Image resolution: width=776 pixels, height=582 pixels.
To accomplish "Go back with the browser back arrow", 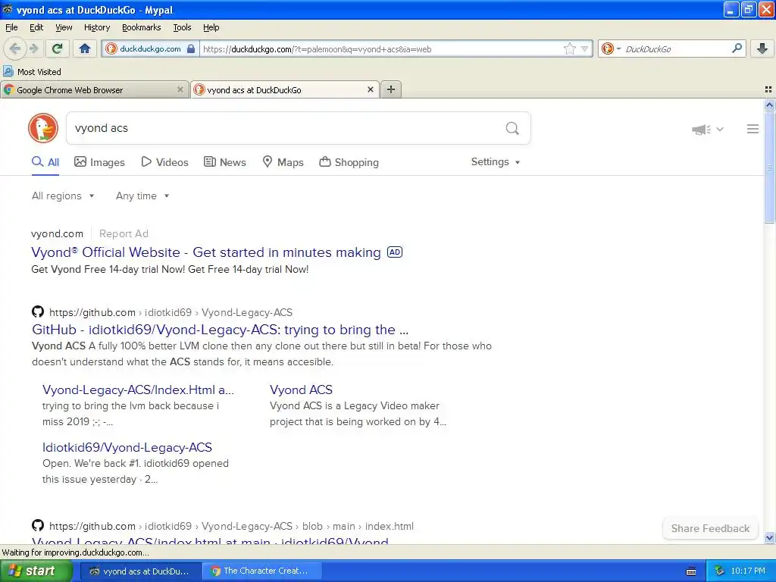I will 14,48.
